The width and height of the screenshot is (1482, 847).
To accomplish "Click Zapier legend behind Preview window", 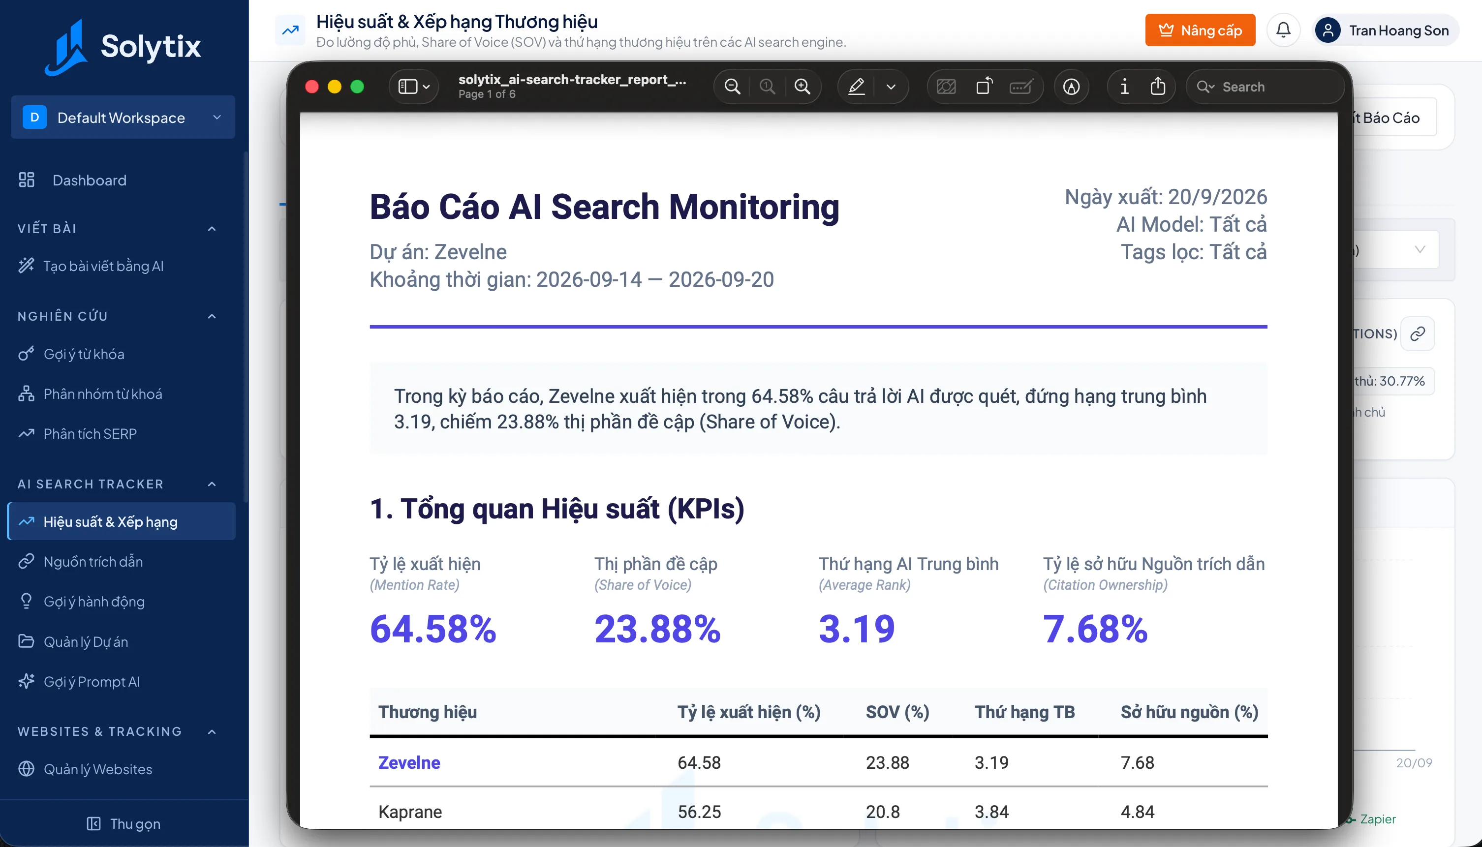I will (1377, 819).
